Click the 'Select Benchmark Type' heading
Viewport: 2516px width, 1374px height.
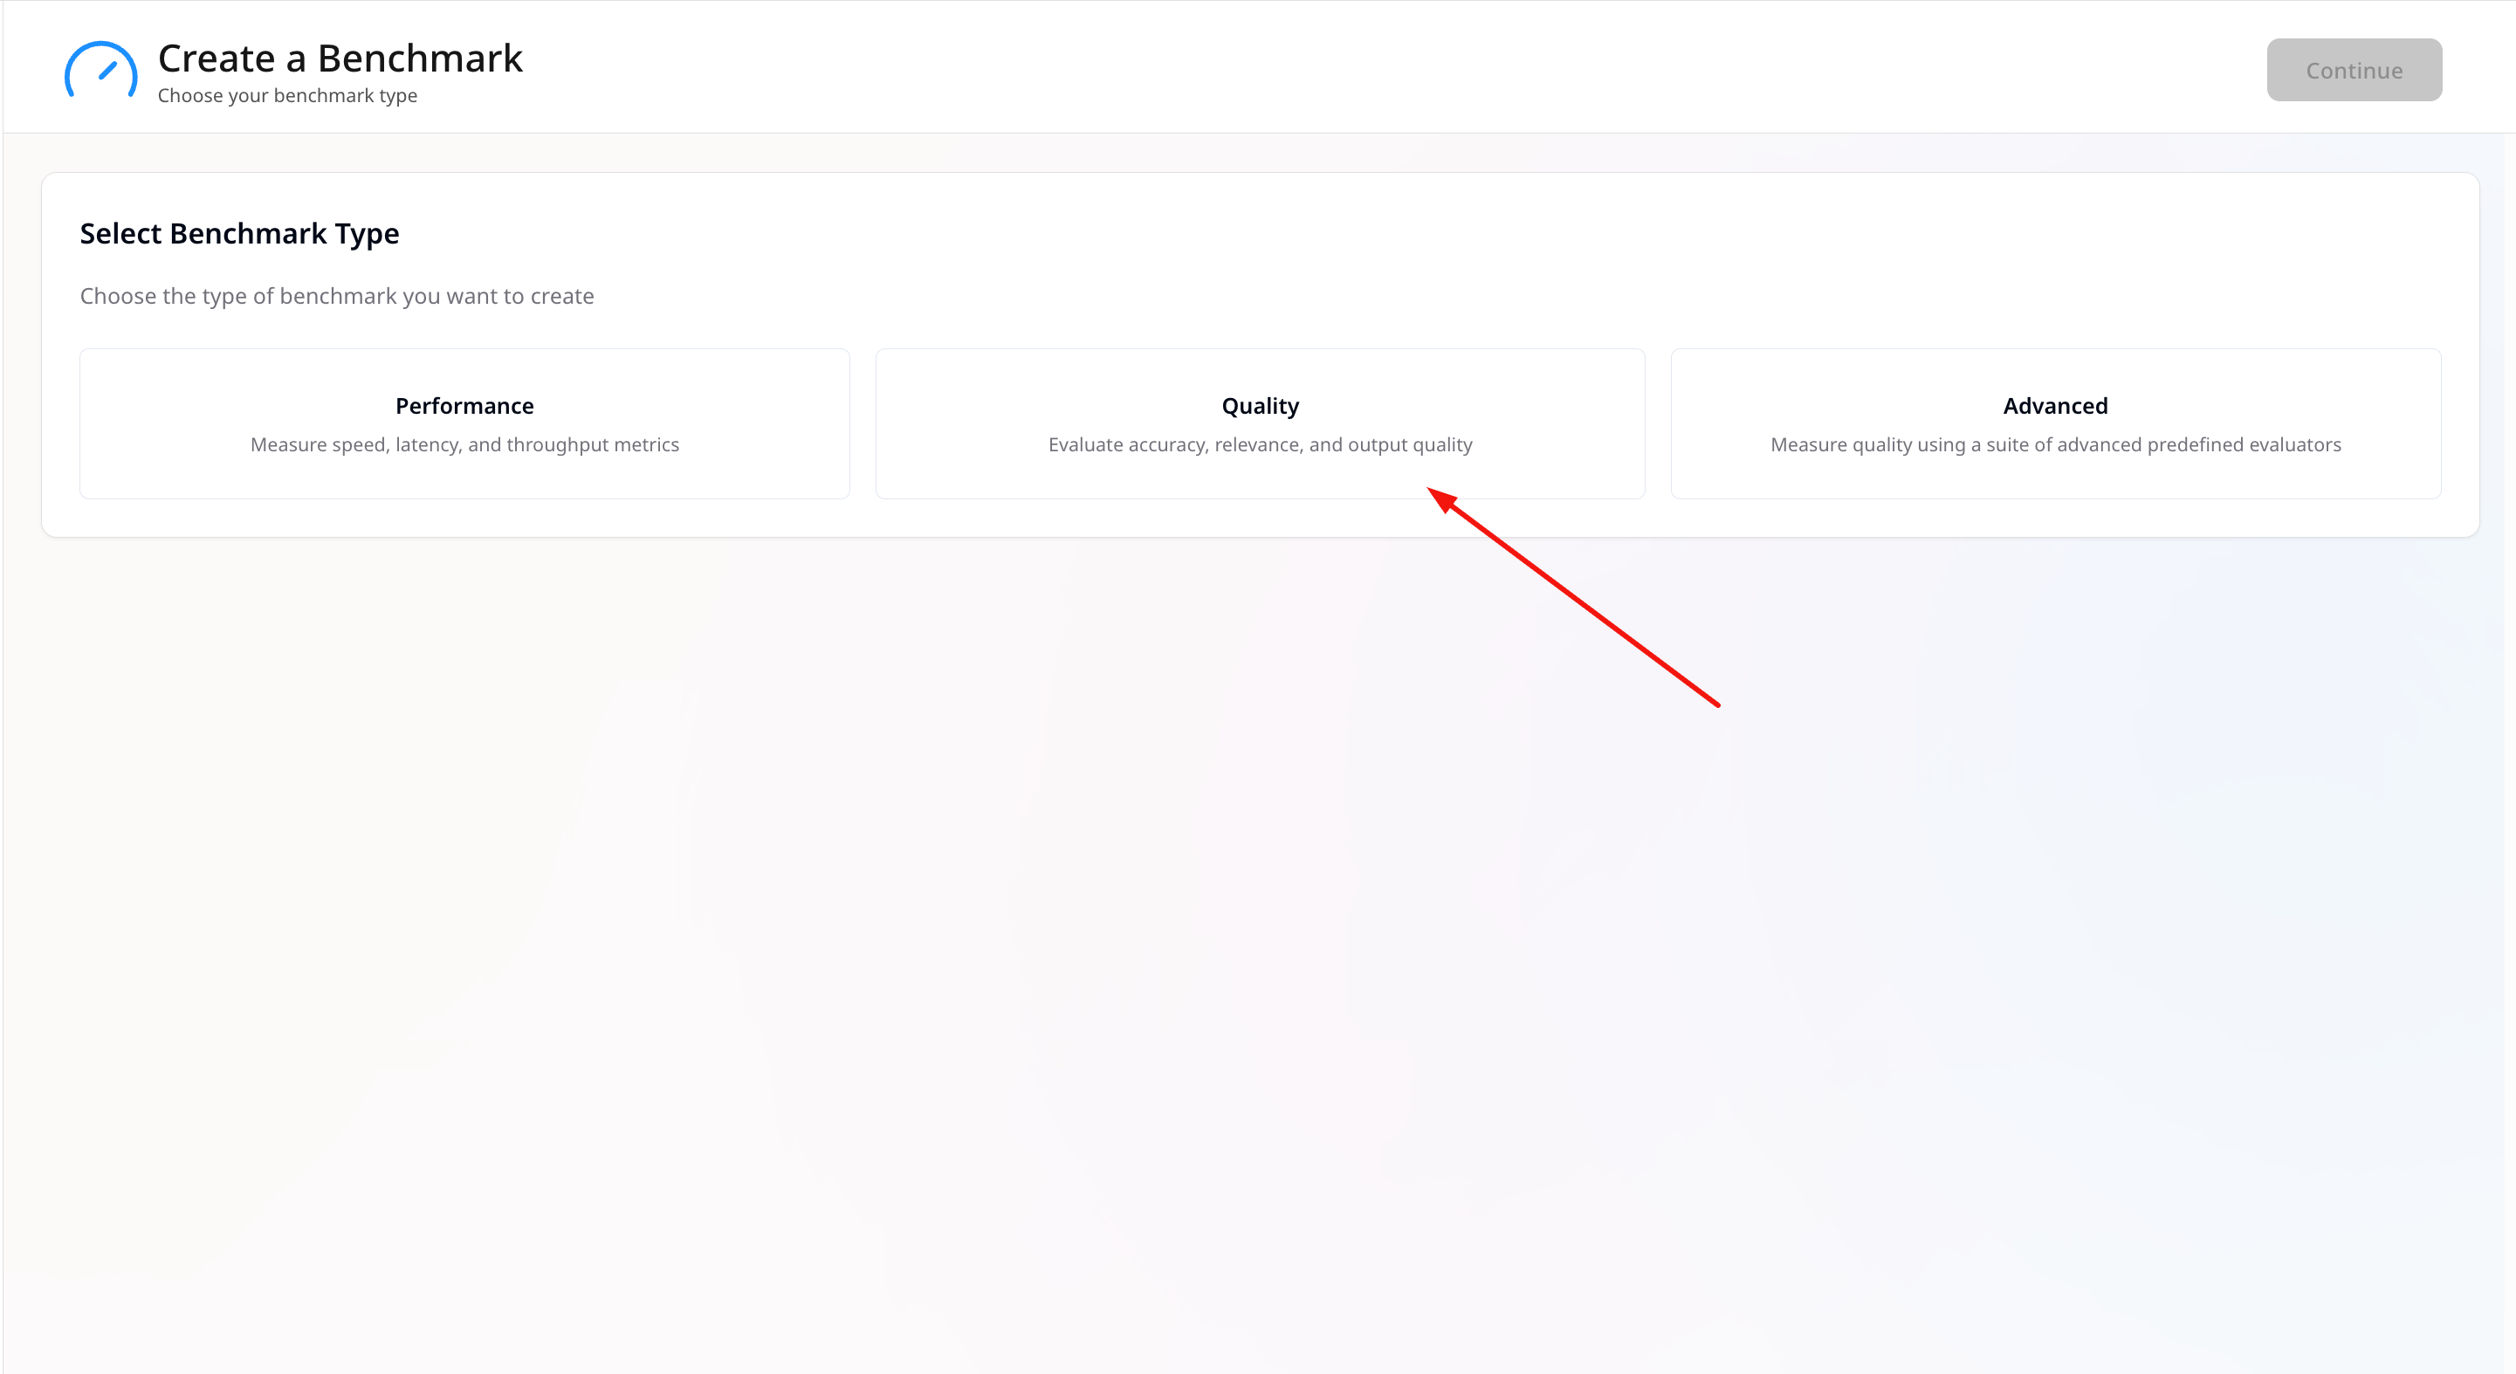239,233
